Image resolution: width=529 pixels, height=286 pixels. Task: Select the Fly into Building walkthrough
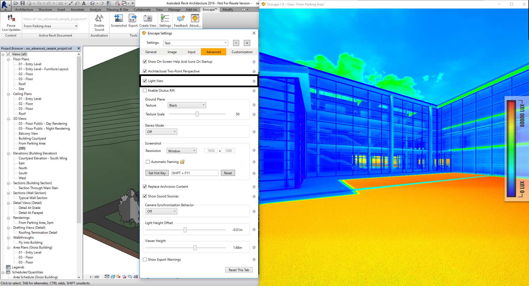click(30, 242)
